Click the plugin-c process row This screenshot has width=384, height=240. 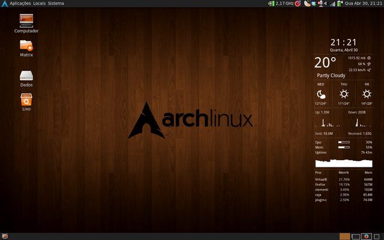click(x=344, y=200)
